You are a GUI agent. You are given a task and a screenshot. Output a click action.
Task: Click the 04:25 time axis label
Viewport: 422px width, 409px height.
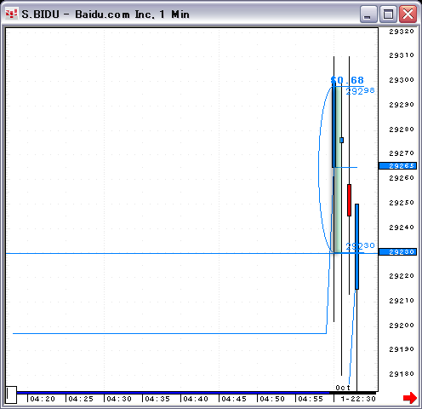point(81,399)
